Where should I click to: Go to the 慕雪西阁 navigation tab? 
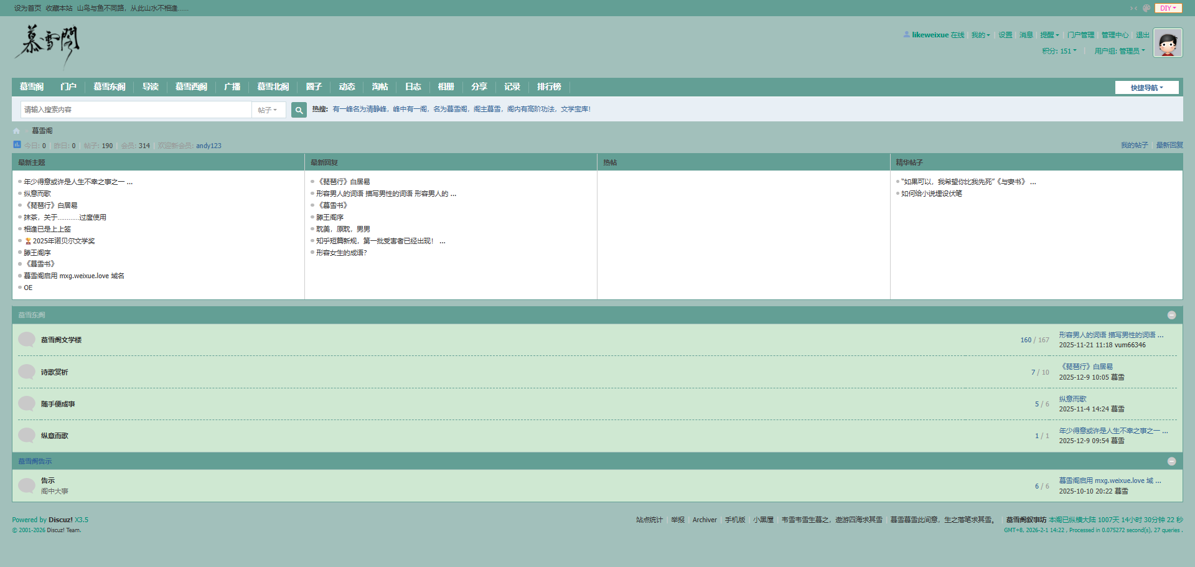191,87
